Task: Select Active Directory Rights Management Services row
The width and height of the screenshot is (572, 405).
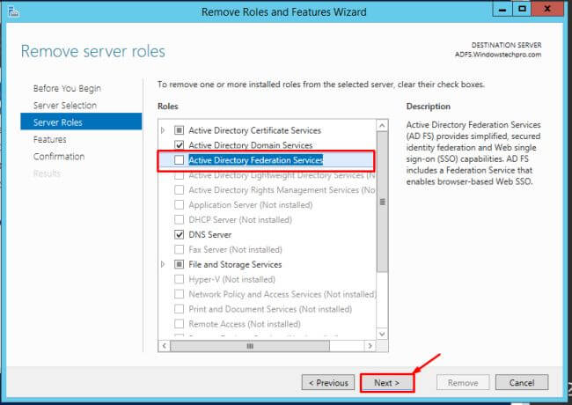Action: click(282, 189)
